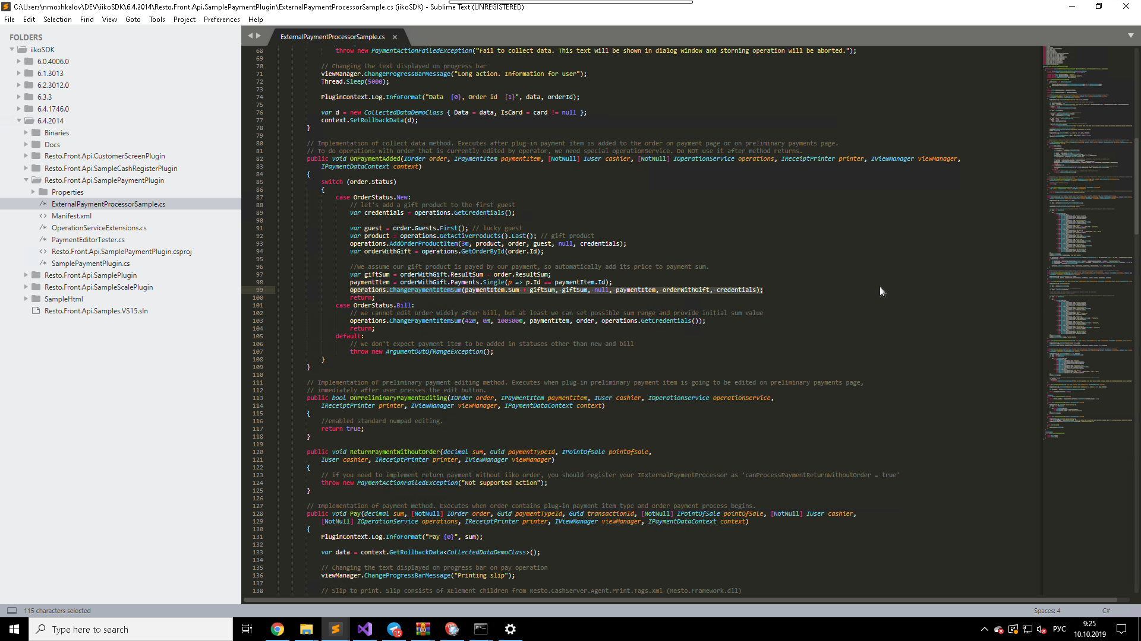Toggle Task View on the taskbar
The height and width of the screenshot is (641, 1141).
247,629
